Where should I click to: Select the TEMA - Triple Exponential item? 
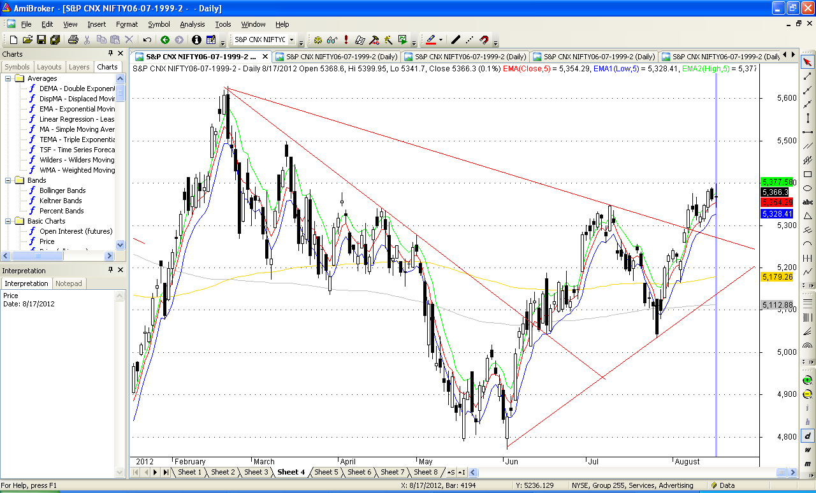(x=77, y=139)
